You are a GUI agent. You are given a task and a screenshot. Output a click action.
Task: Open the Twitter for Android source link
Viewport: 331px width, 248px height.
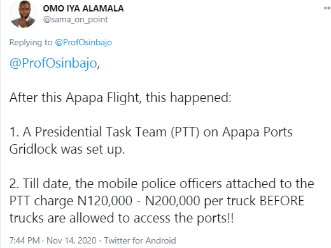click(x=140, y=240)
